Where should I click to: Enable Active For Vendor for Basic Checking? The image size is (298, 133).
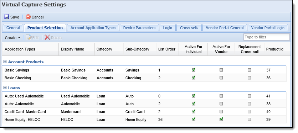tap(221, 78)
